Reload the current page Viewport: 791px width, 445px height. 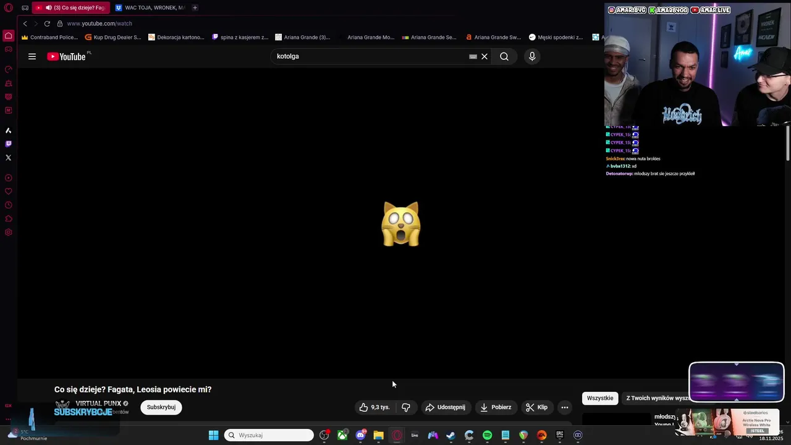click(x=47, y=23)
